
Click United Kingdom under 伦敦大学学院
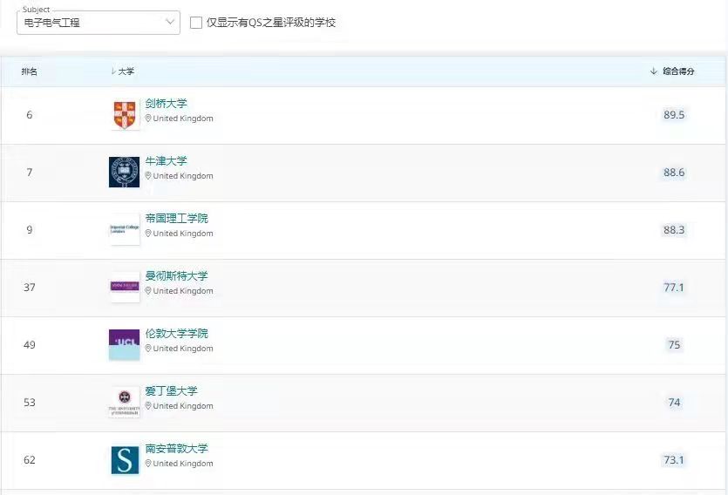tap(183, 349)
